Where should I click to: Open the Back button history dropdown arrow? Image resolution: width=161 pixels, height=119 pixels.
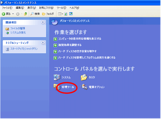coord(13,14)
